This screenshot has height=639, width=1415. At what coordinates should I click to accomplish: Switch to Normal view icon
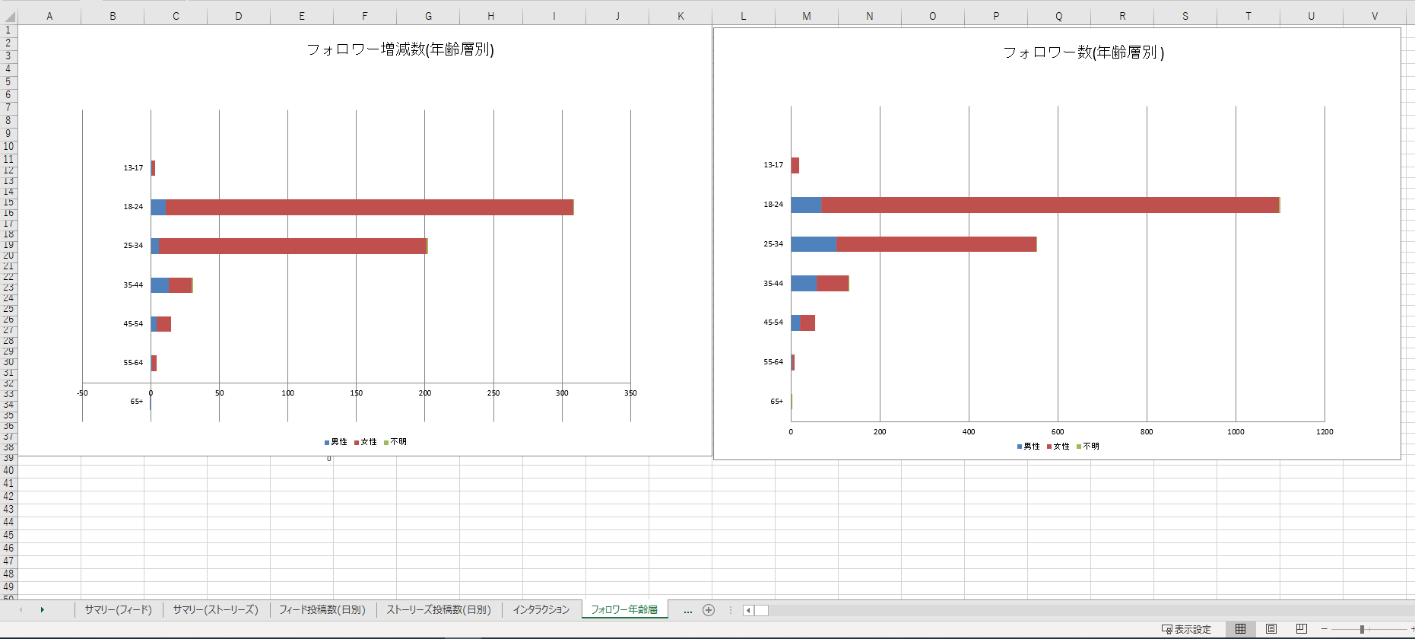click(1240, 629)
